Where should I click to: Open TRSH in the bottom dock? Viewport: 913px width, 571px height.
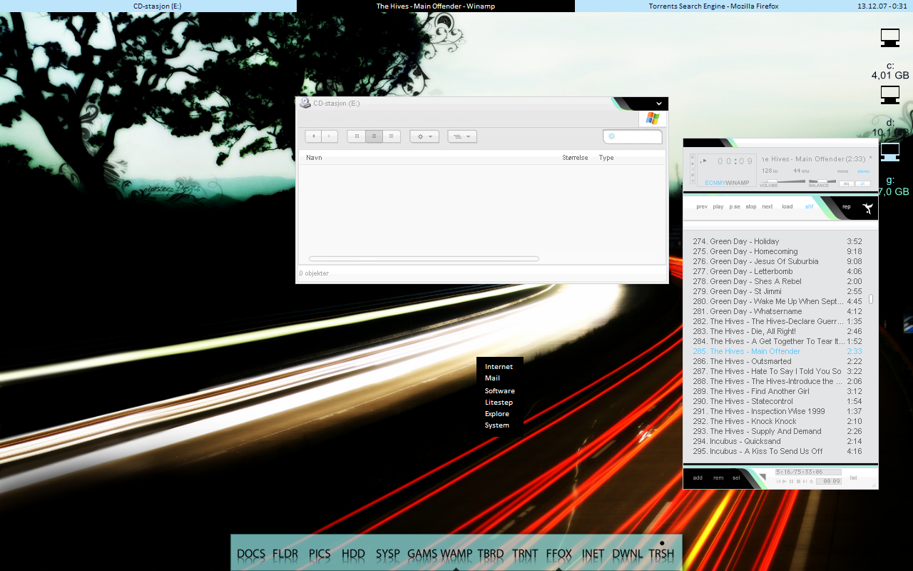(x=661, y=554)
